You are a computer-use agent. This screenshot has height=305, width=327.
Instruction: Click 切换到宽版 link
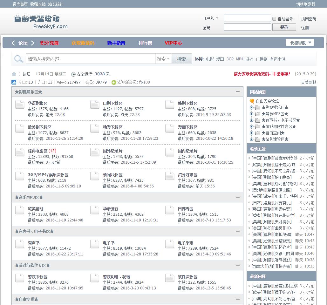coord(305,4)
